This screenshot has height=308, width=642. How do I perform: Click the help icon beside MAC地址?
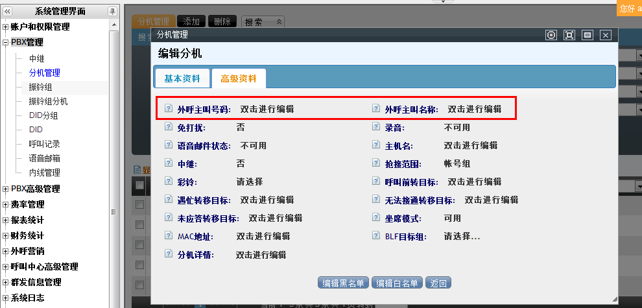169,236
